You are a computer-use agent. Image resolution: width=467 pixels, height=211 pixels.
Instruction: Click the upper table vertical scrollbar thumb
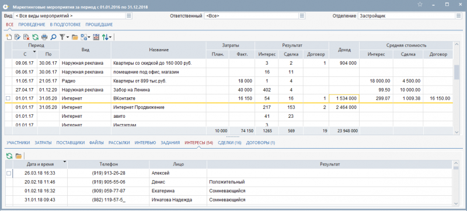[x=456, y=72]
